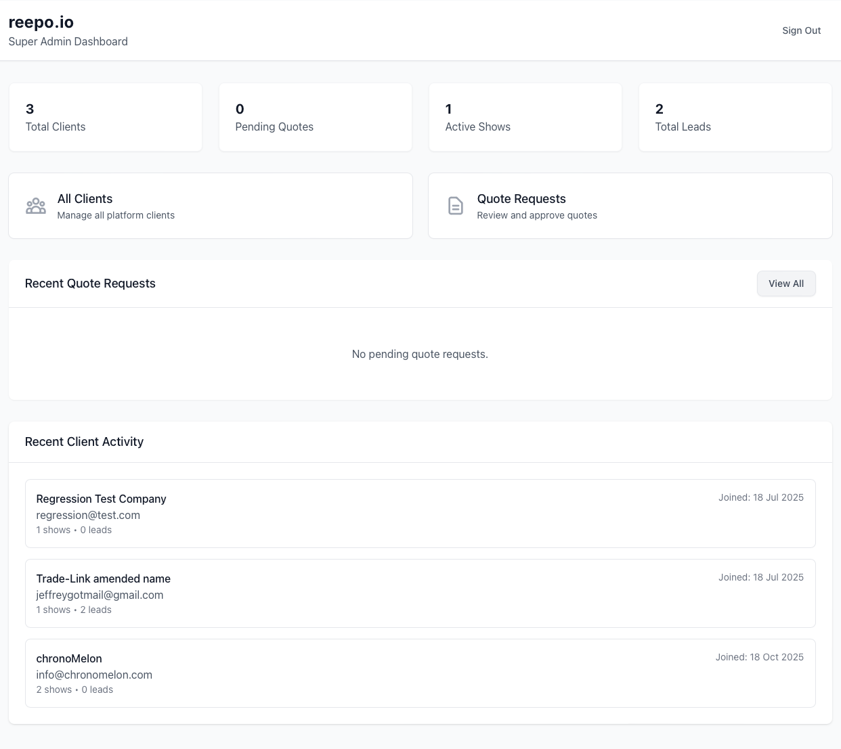This screenshot has width=841, height=749.
Task: Sign out of the dashboard
Action: pos(801,30)
